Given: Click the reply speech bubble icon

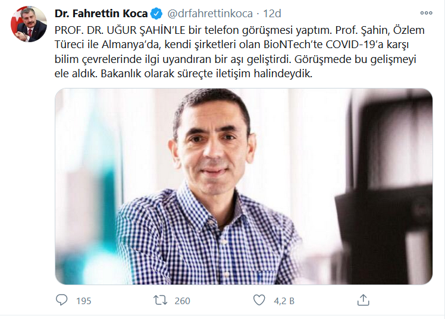Looking at the screenshot, I should point(62,300).
